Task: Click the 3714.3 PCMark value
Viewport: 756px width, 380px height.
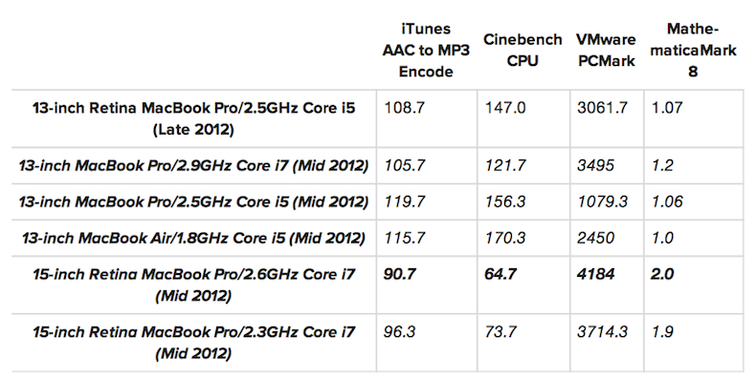Action: point(602,332)
